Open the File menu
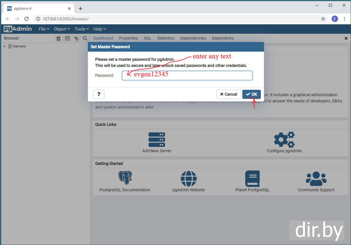 (44, 29)
